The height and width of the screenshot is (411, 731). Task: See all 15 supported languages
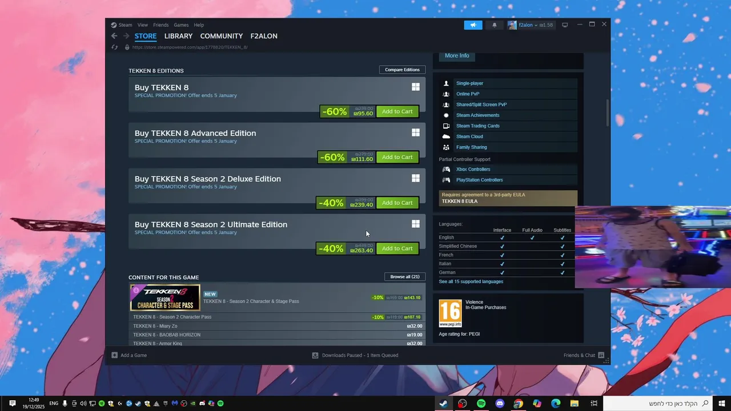[x=471, y=281]
